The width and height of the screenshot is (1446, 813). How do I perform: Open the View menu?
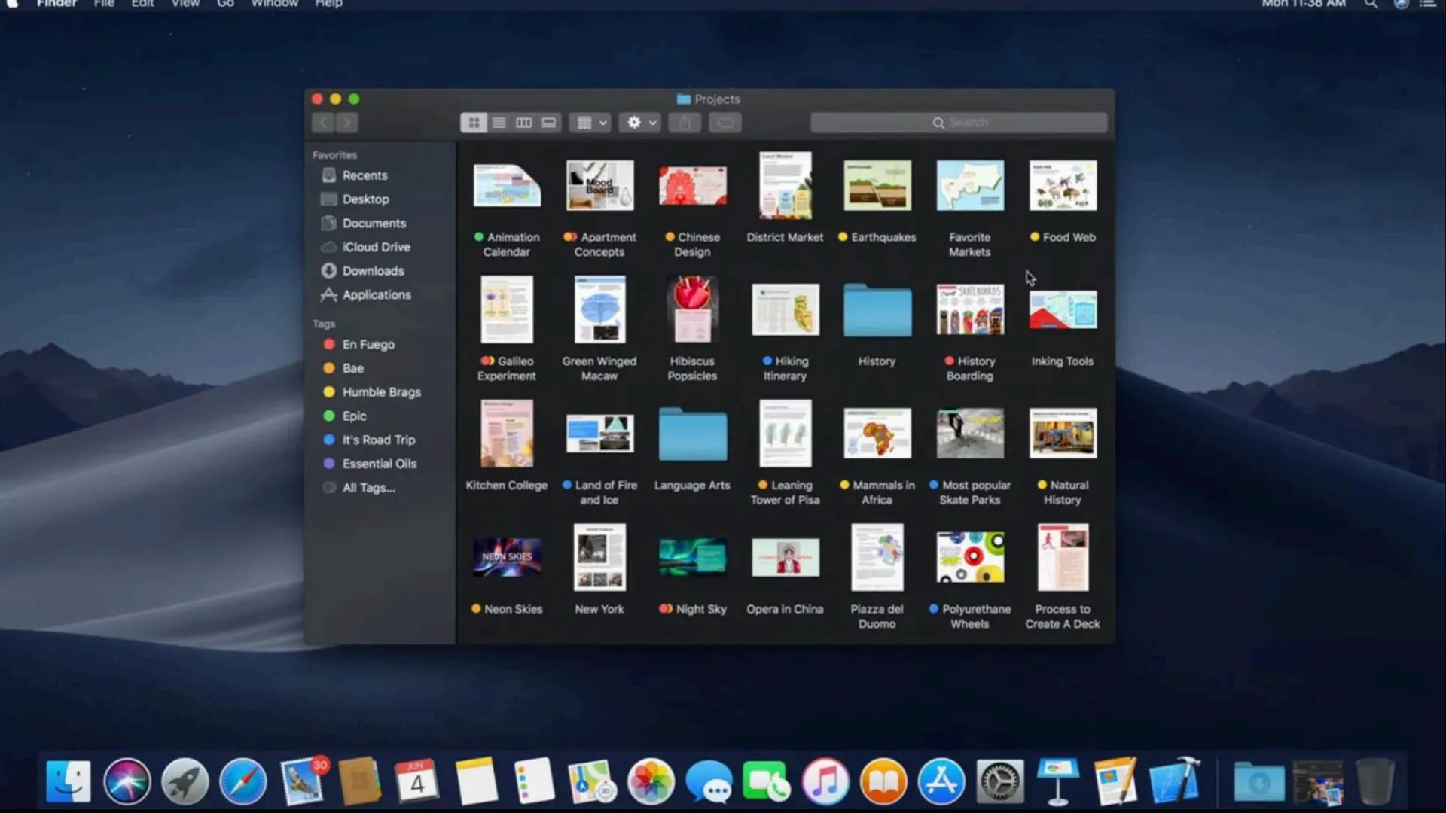(x=185, y=4)
